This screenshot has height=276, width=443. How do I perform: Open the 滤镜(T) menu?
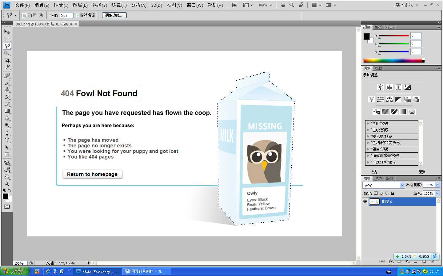point(119,5)
